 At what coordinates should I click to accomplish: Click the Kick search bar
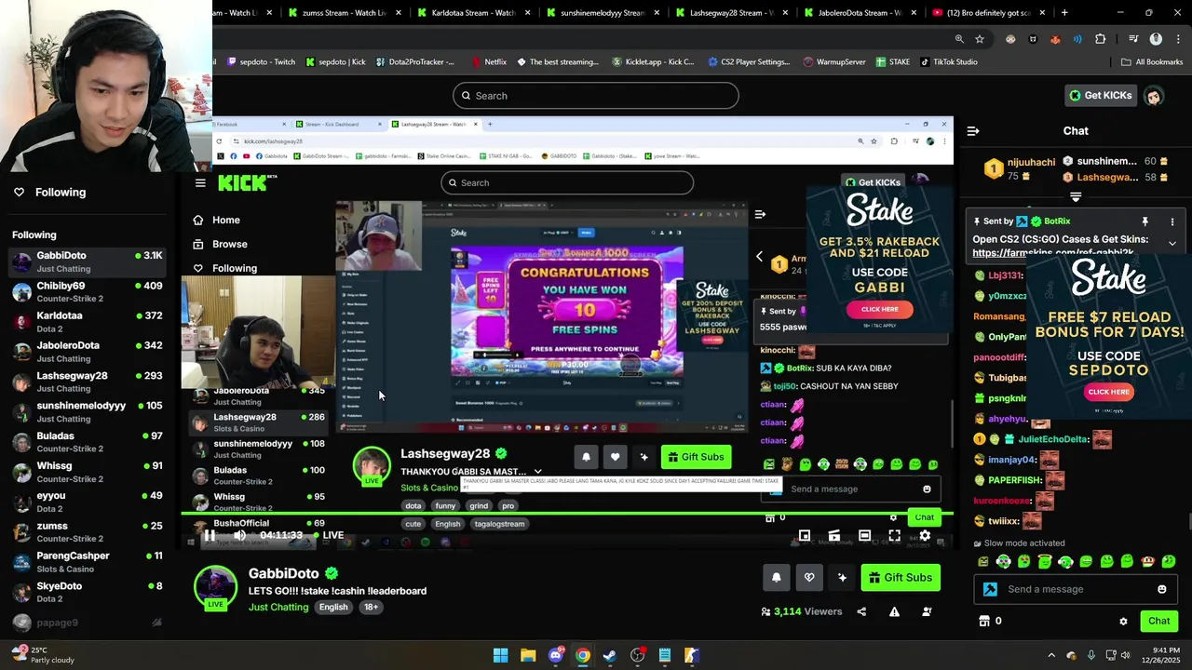tap(596, 96)
